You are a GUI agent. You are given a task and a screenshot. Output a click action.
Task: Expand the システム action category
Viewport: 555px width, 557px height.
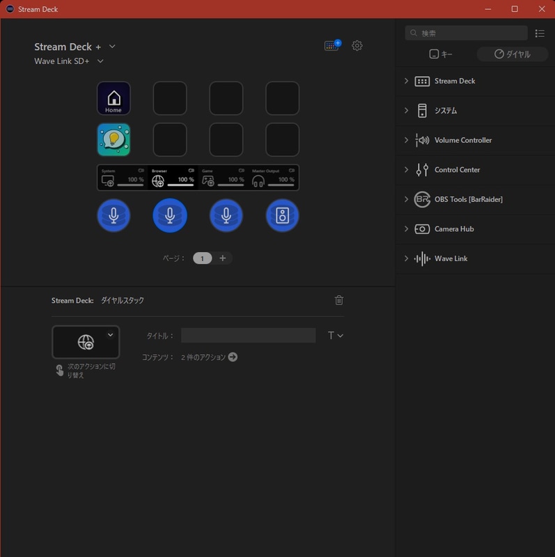click(x=406, y=111)
